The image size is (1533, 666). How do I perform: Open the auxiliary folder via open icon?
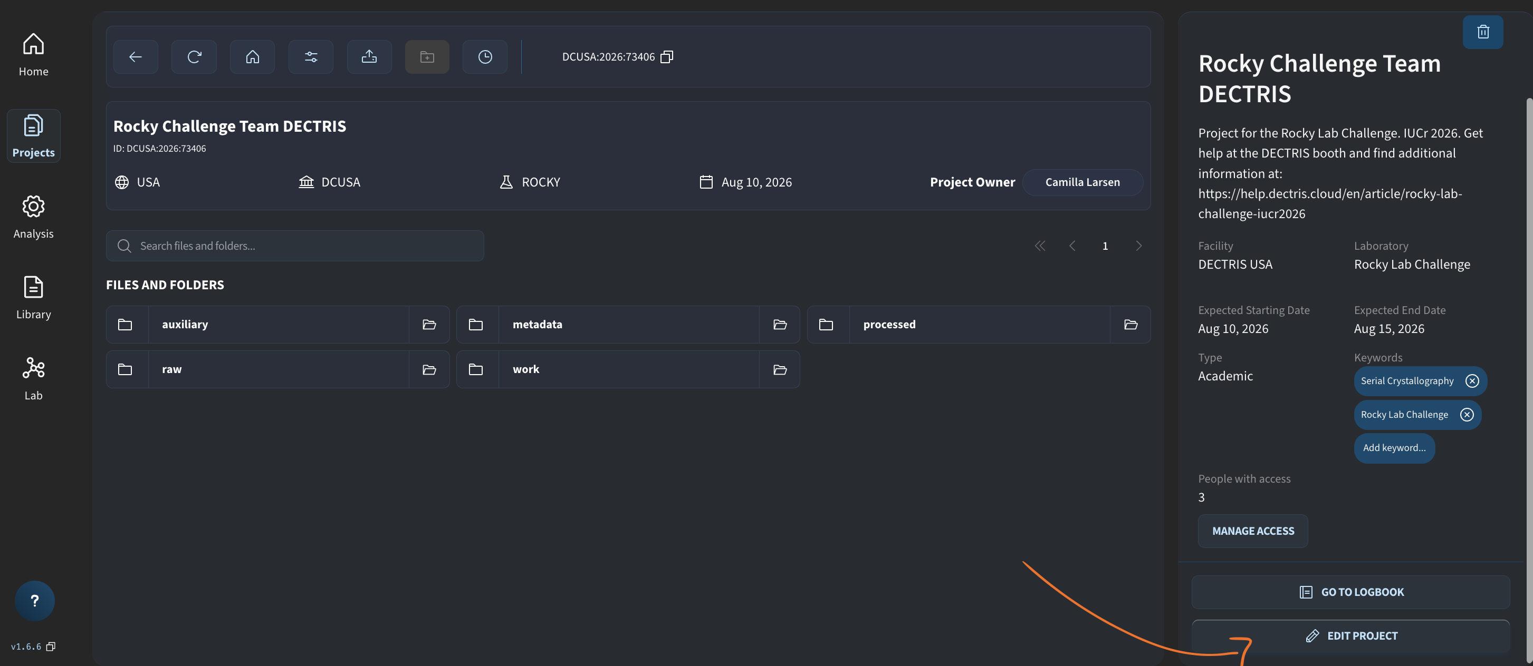429,325
